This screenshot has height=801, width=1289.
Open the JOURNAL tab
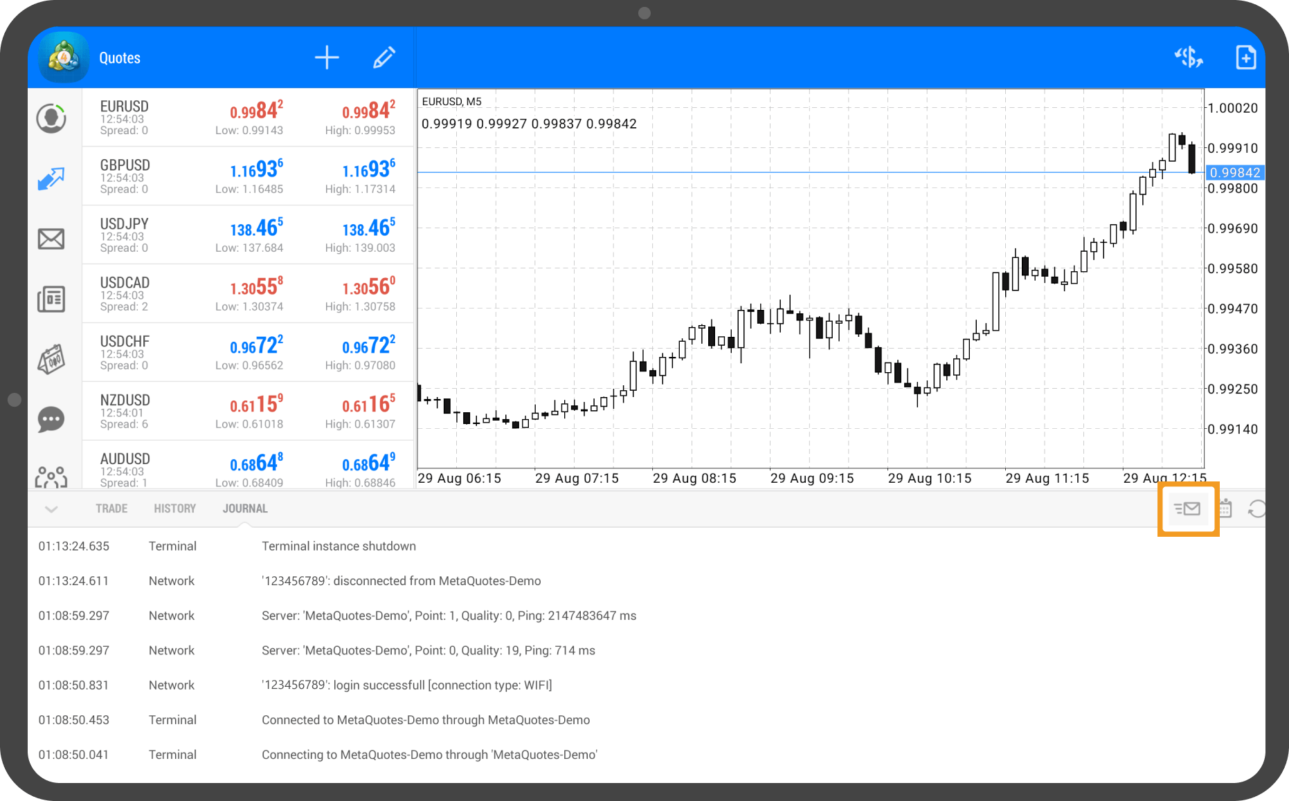(x=245, y=508)
